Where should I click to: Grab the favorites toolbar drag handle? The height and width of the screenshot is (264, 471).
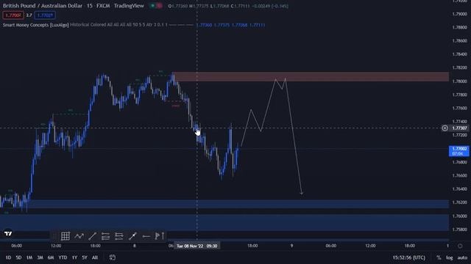(54, 236)
